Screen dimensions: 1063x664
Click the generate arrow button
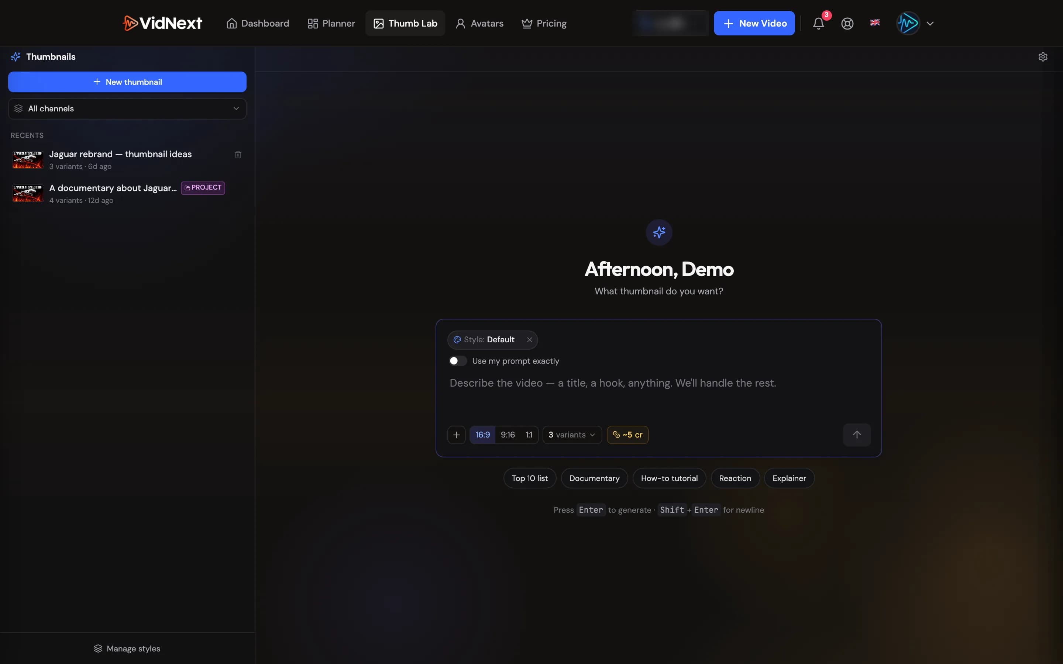(857, 435)
